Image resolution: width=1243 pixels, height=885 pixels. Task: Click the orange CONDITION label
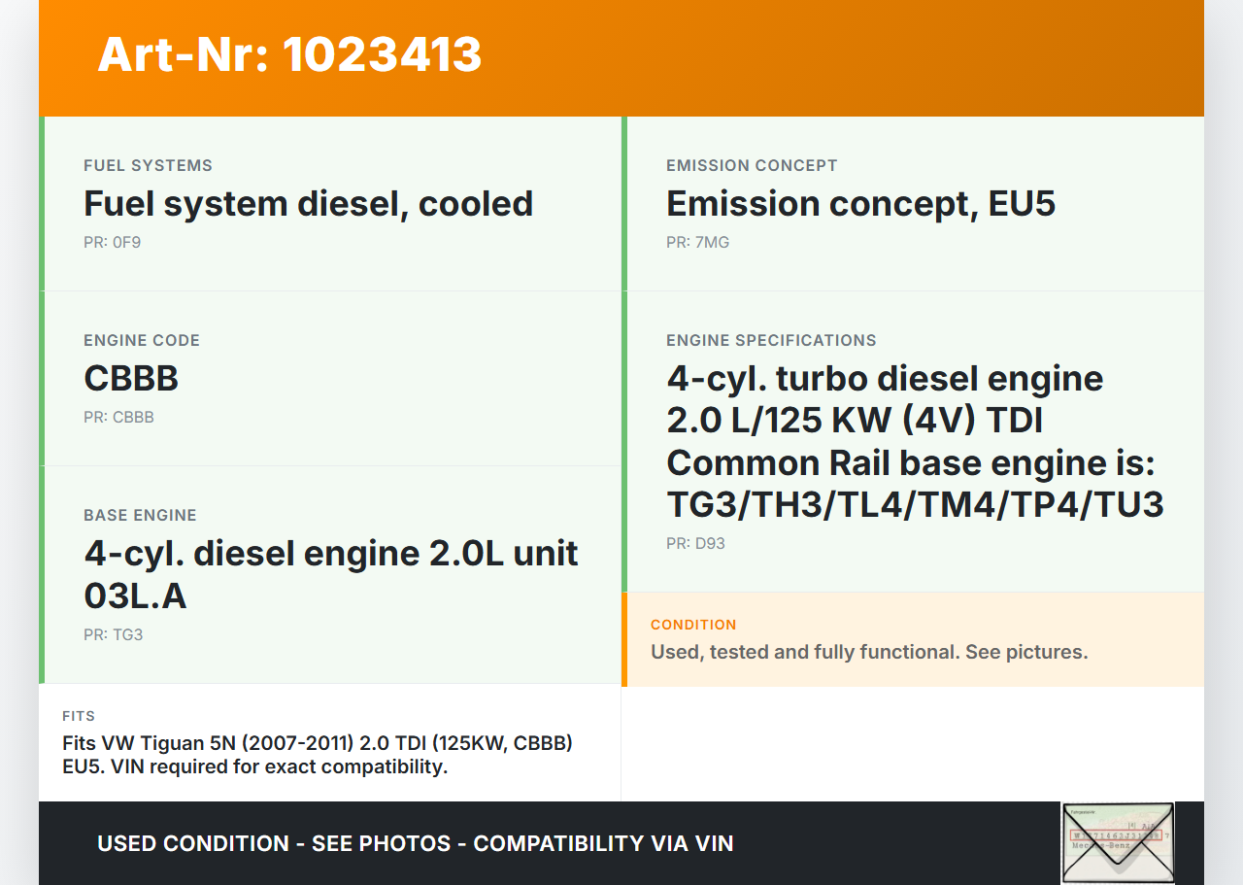(693, 625)
